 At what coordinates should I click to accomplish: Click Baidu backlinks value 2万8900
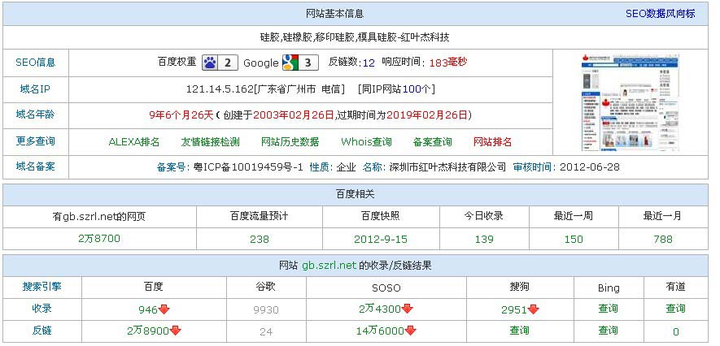click(x=148, y=331)
